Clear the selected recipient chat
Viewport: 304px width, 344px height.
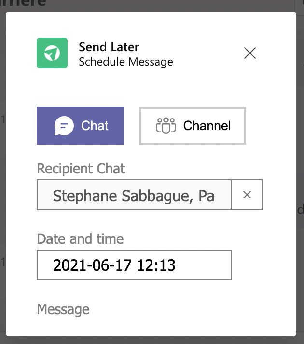click(x=247, y=195)
